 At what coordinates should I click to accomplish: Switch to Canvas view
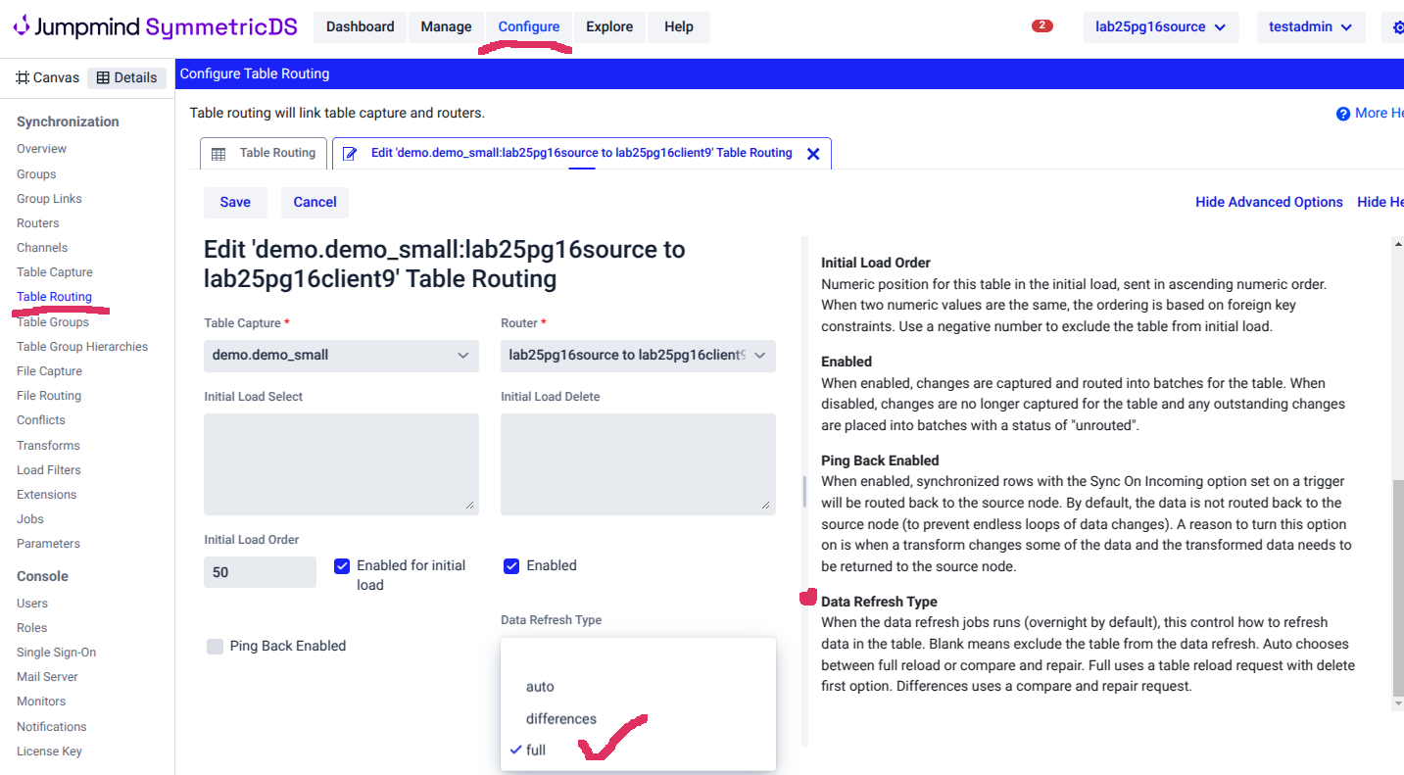(48, 77)
